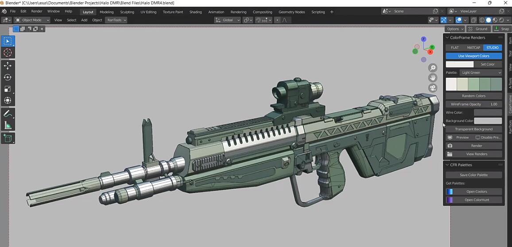Click the Preview monitor icon button

click(450, 137)
